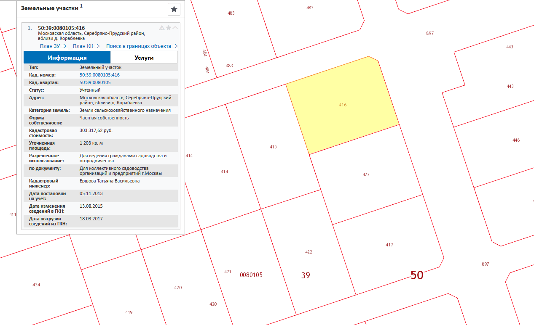Click the favorites star button in panel header
This screenshot has width=534, height=325.
[174, 9]
